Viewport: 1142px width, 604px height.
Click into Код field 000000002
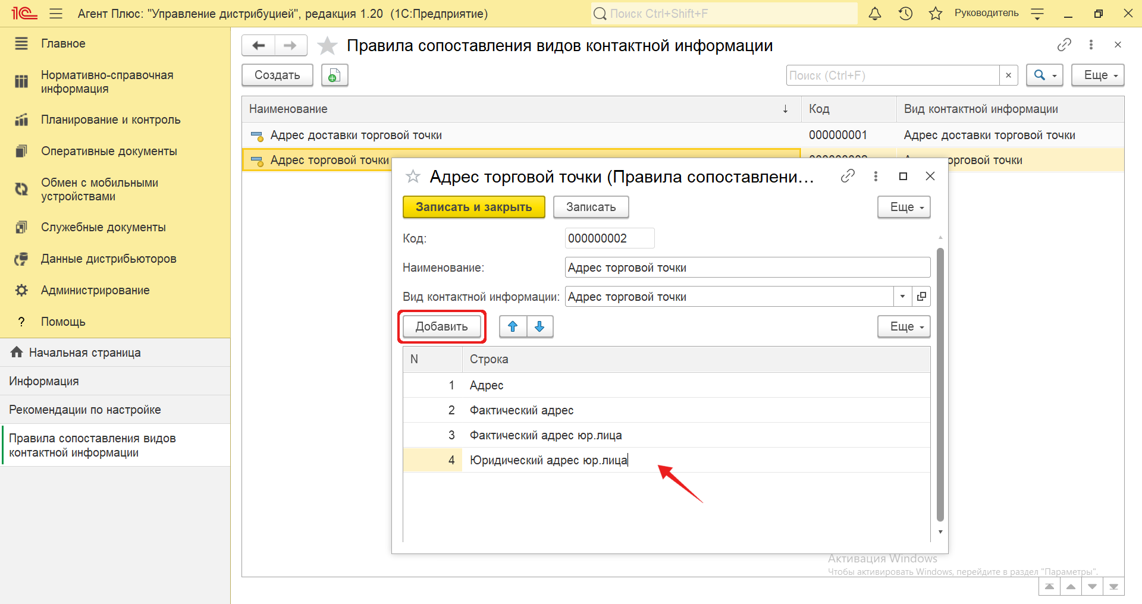click(609, 238)
